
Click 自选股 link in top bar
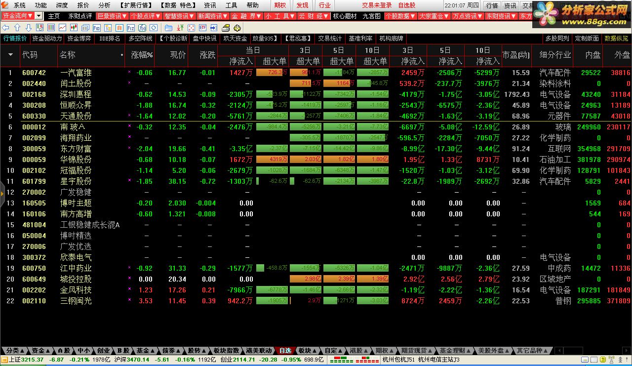click(407, 5)
